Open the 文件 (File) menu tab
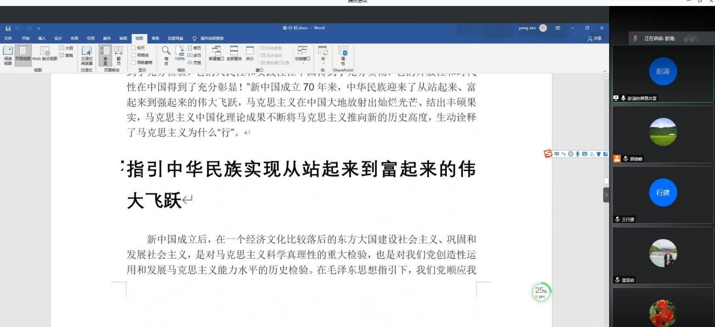 pos(8,38)
